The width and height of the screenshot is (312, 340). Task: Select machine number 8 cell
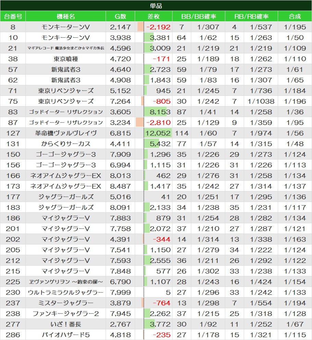[x=13, y=27]
